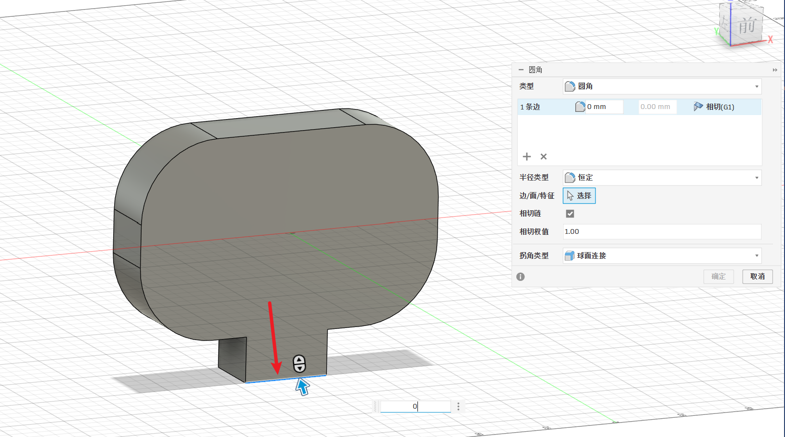
Task: Click the 类型 label
Action: pyautogui.click(x=526, y=86)
